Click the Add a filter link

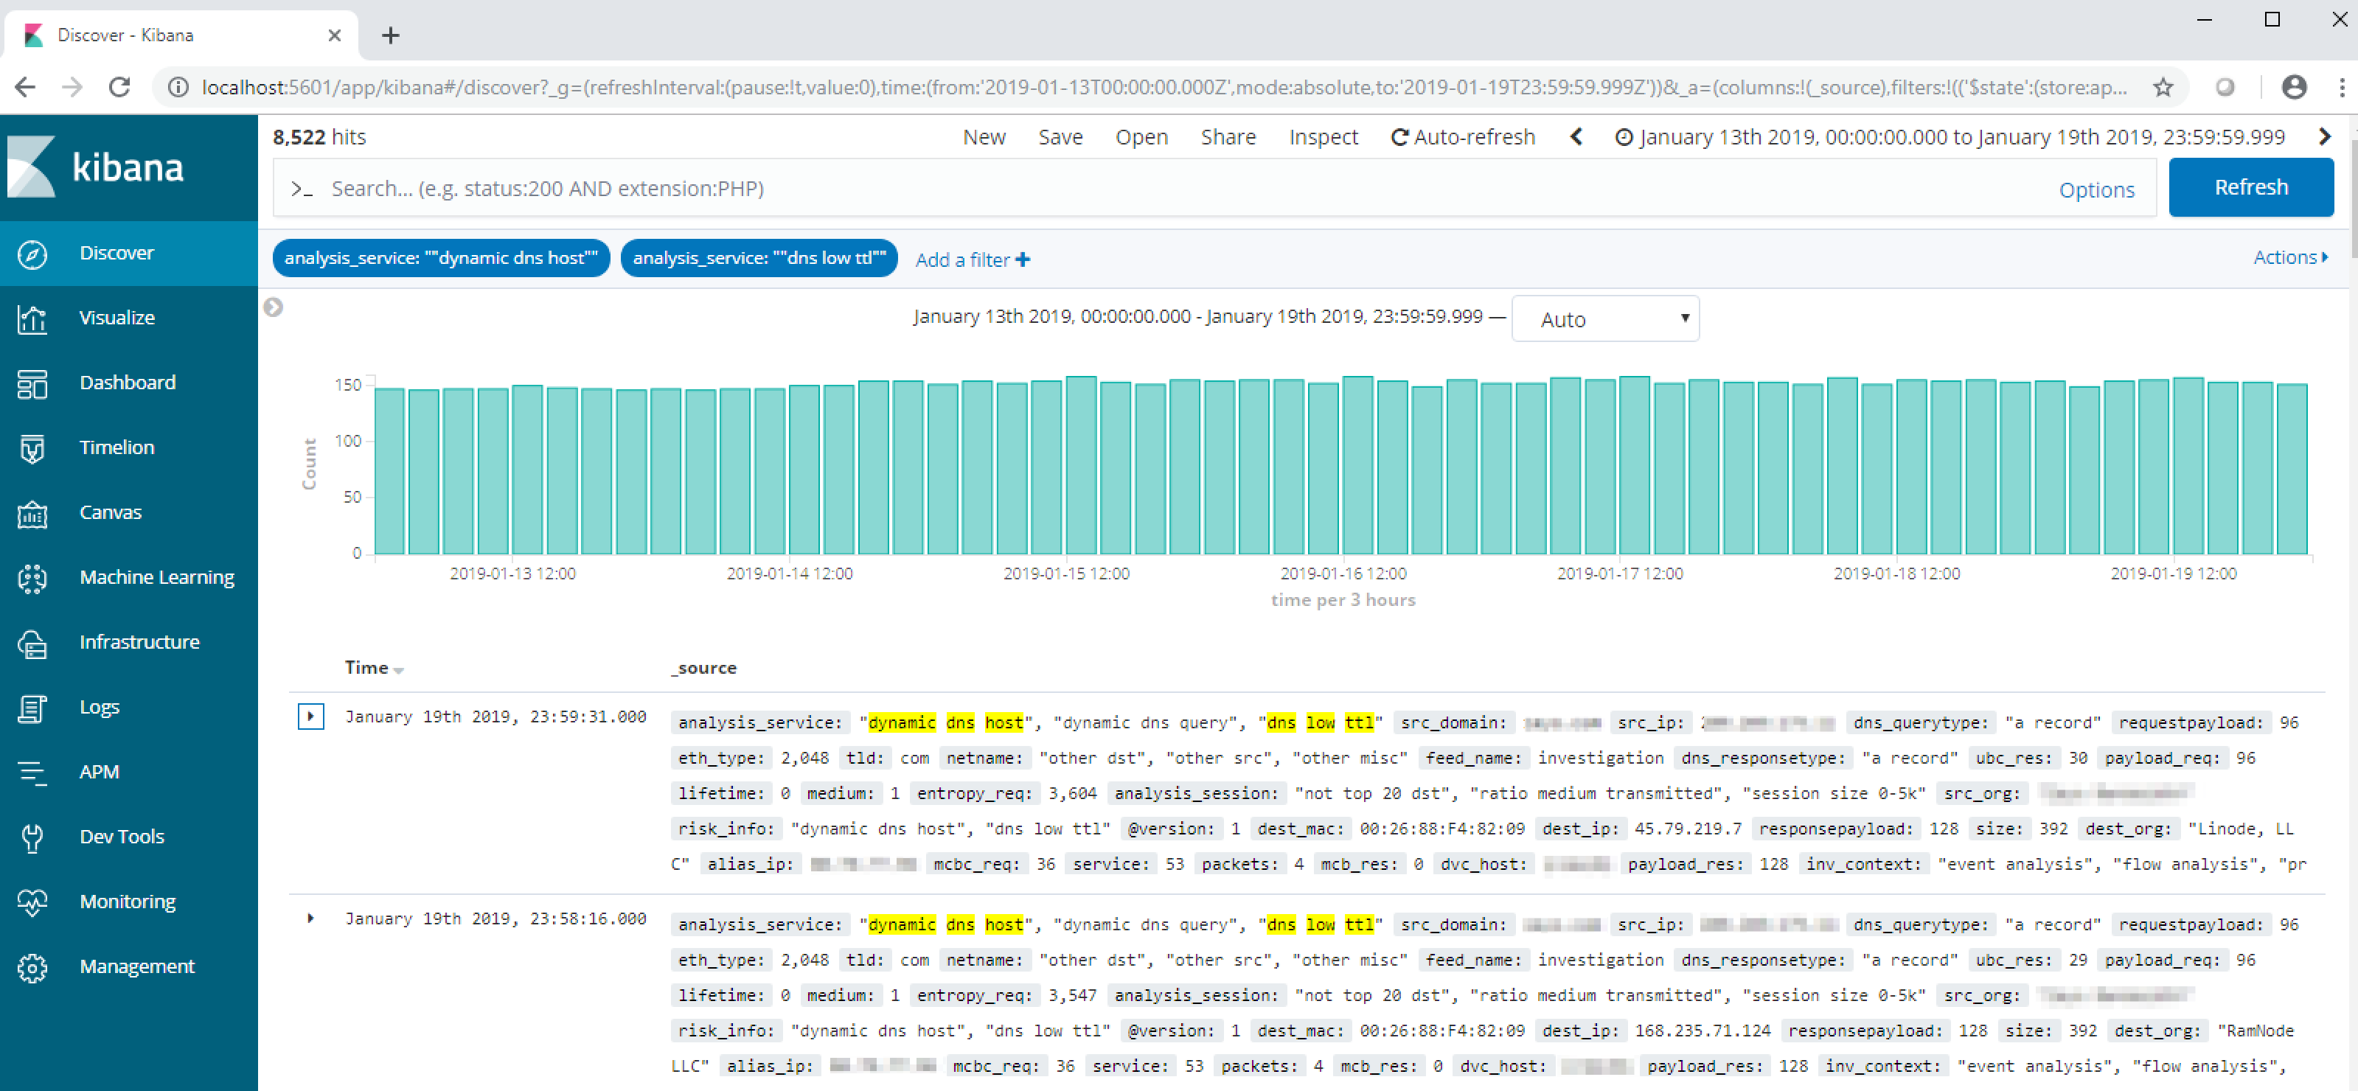[x=972, y=260]
